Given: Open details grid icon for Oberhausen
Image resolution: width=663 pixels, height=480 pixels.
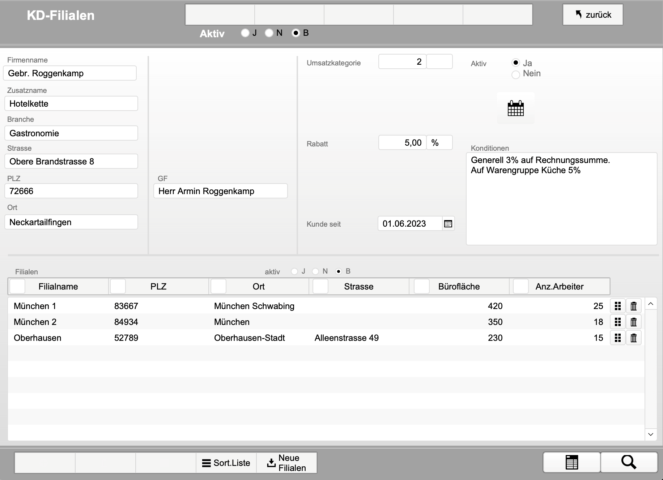Looking at the screenshot, I should coord(617,338).
